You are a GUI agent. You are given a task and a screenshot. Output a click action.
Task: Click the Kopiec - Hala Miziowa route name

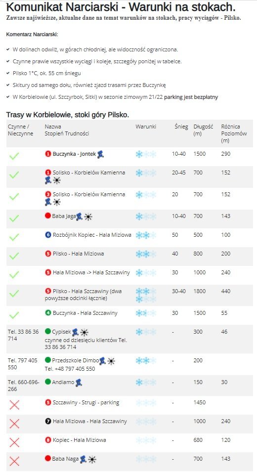(79, 440)
